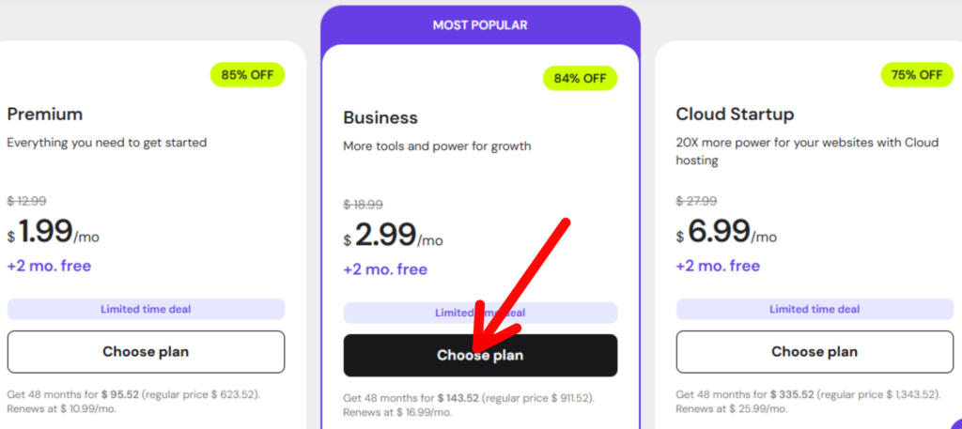Choose the Cloud Startup plan
Image resolution: width=962 pixels, height=429 pixels.
(x=814, y=352)
